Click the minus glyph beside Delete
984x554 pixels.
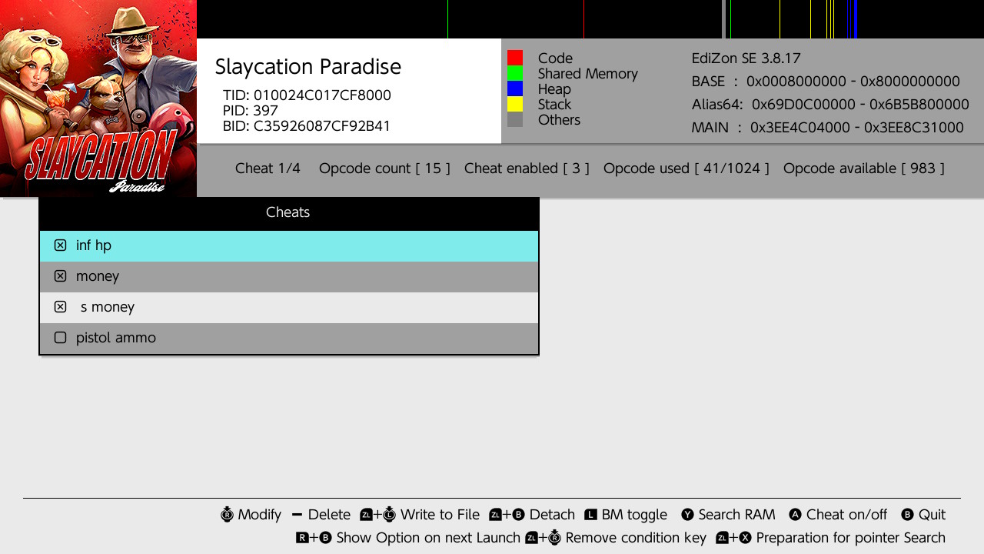pyautogui.click(x=298, y=515)
